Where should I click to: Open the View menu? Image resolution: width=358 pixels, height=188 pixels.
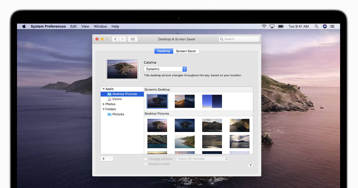coord(85,26)
